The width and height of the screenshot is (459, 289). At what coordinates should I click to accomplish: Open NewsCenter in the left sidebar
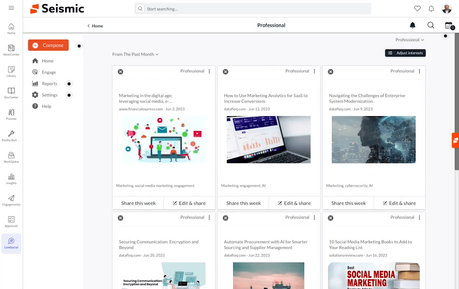[11, 50]
